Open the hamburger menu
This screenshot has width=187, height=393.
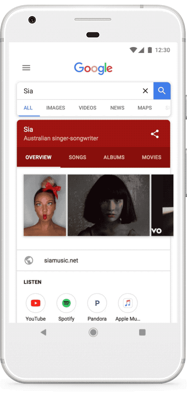click(26, 67)
